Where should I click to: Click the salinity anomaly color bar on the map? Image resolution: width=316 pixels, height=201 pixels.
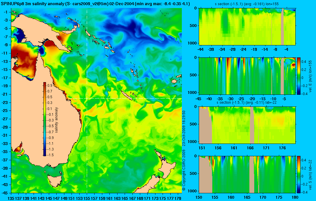coord(45,119)
